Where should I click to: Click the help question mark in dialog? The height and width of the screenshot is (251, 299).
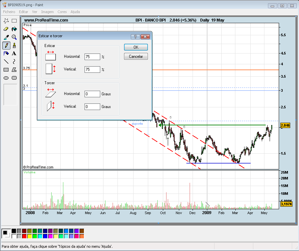tap(135, 37)
